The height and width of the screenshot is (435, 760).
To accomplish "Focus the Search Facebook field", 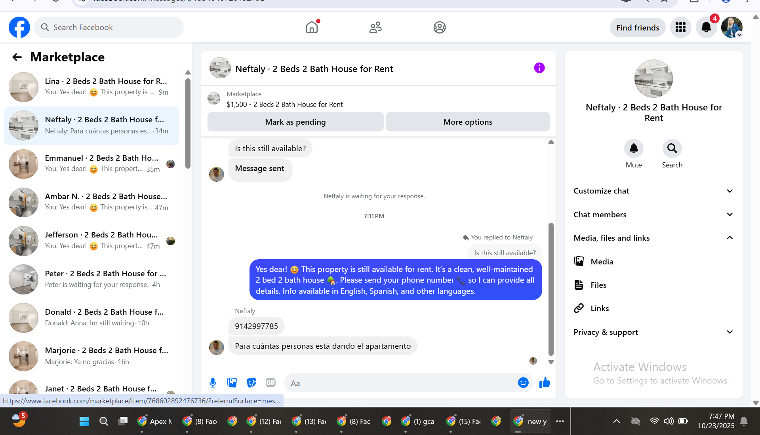I will click(109, 27).
